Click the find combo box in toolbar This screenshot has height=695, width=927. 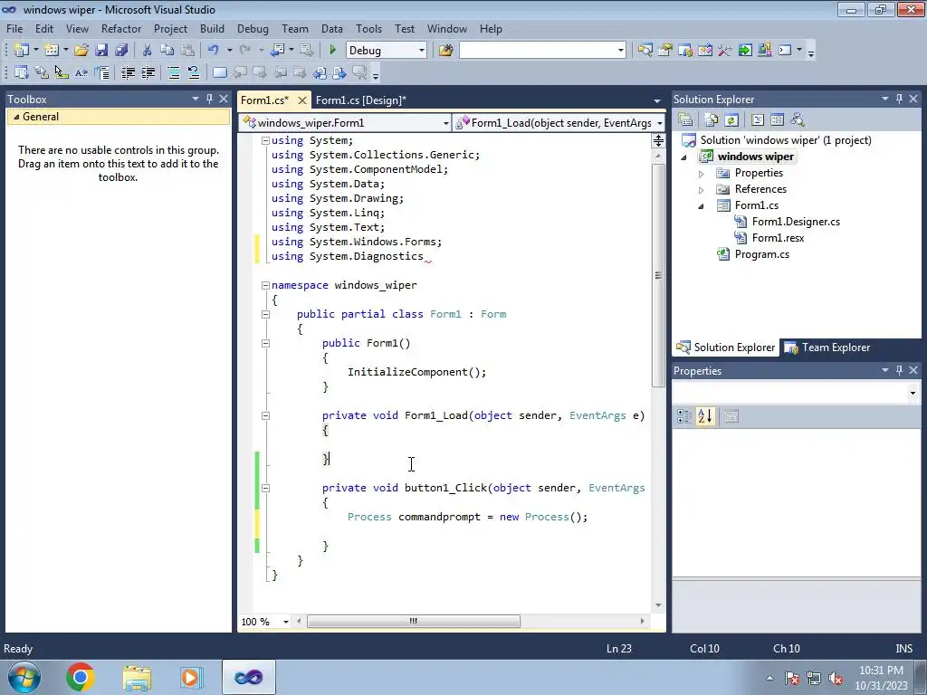tap(542, 51)
